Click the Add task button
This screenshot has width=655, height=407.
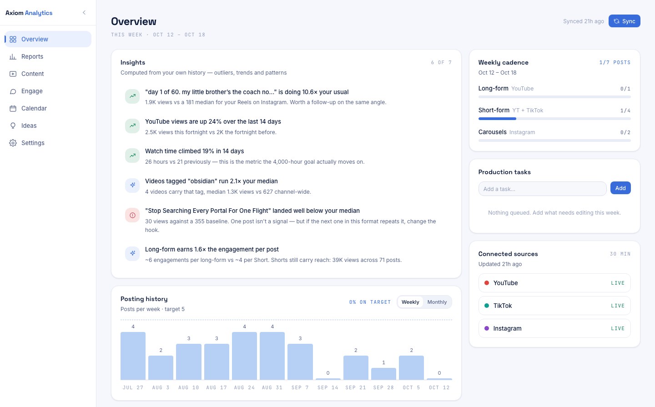[620, 188]
